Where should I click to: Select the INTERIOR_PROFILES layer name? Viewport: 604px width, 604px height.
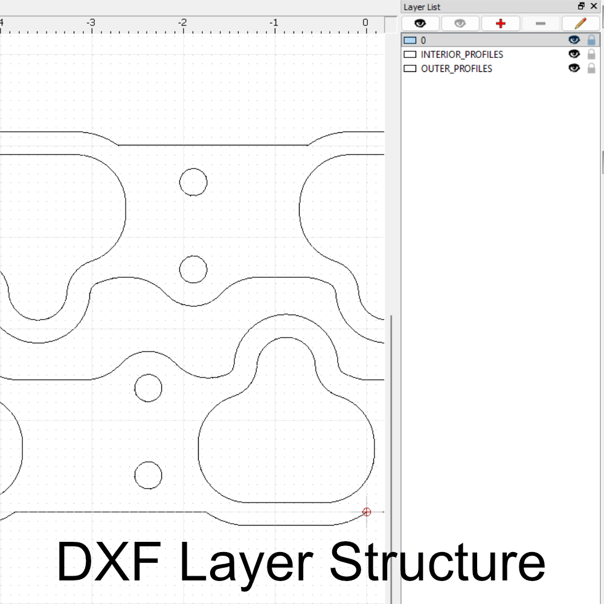[x=462, y=54]
